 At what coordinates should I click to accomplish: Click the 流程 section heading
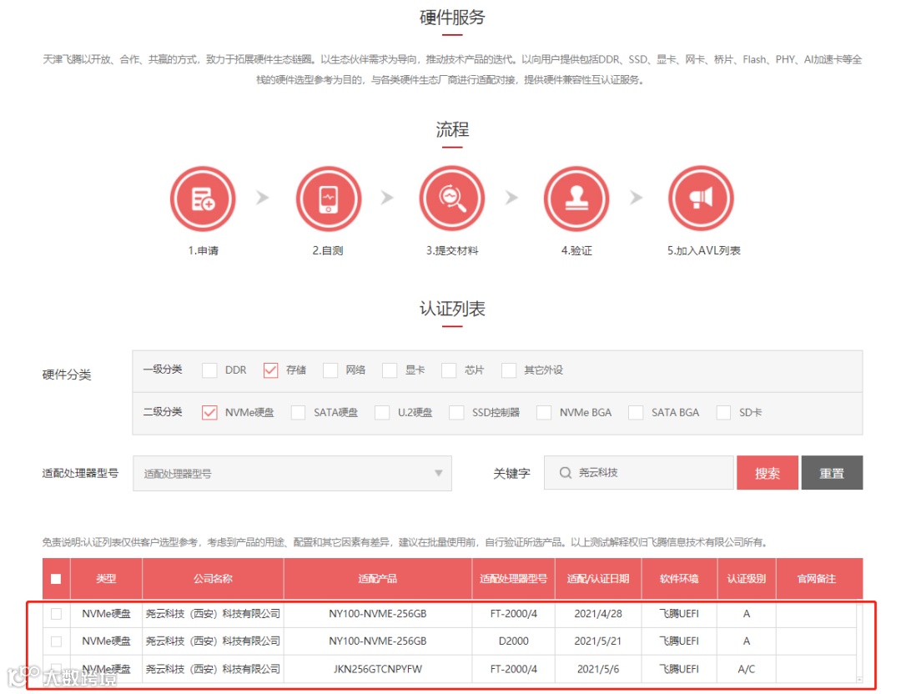pyautogui.click(x=452, y=129)
